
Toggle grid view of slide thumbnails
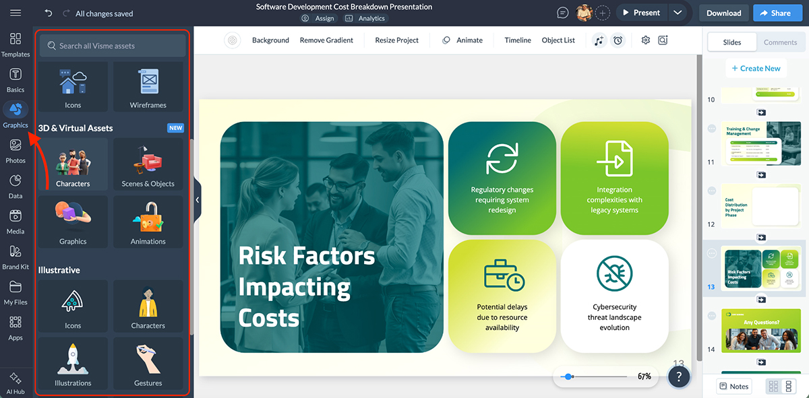pyautogui.click(x=773, y=386)
